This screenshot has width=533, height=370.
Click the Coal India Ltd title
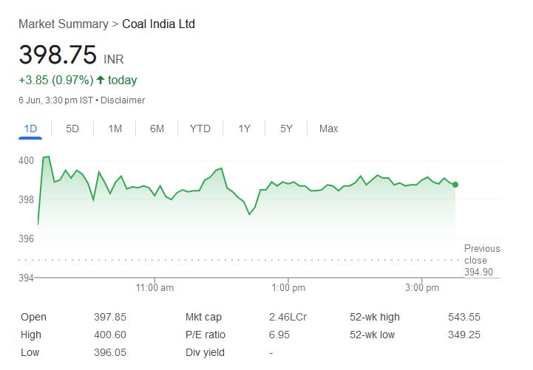[x=158, y=24]
